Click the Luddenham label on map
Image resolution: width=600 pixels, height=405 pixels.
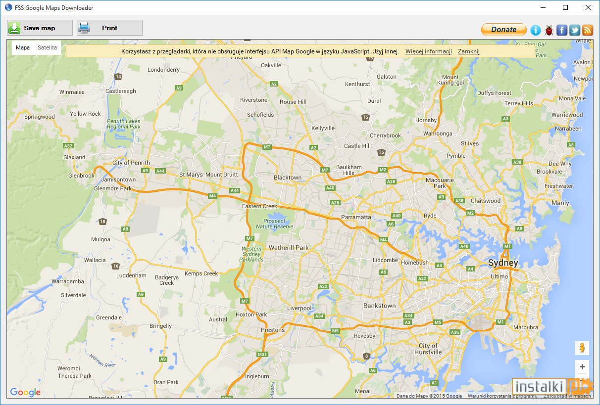pyautogui.click(x=131, y=275)
